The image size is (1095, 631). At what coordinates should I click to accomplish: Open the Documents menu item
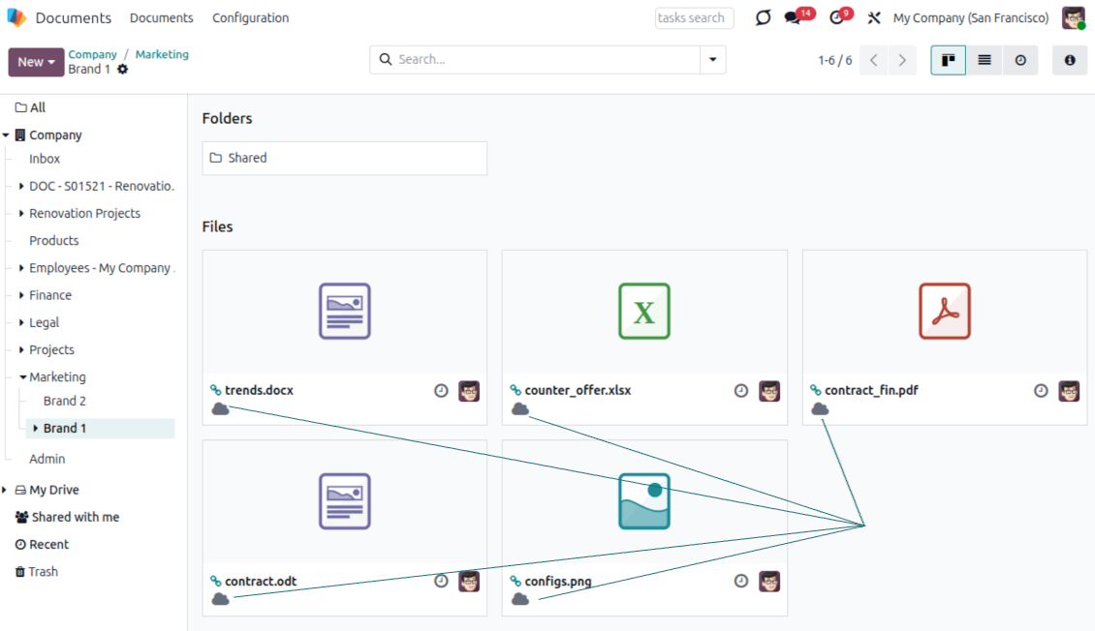[161, 18]
